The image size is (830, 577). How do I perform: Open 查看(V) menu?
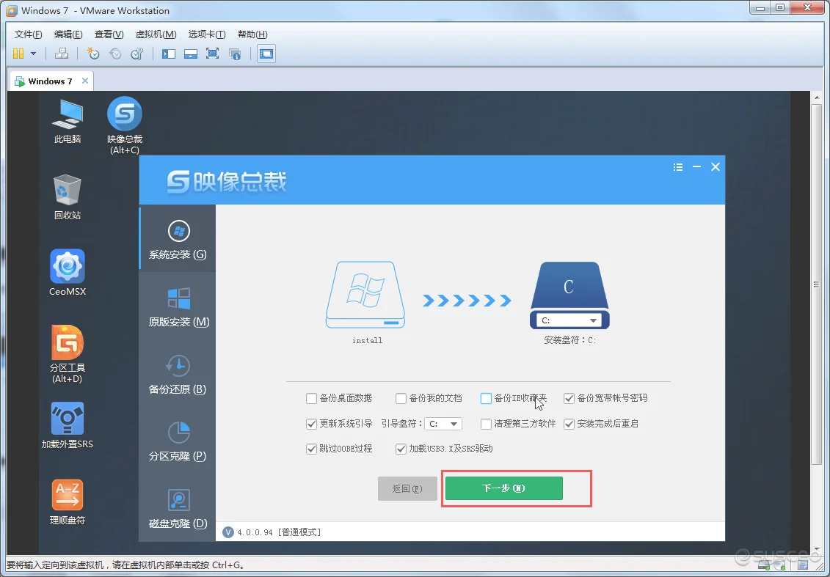click(109, 34)
